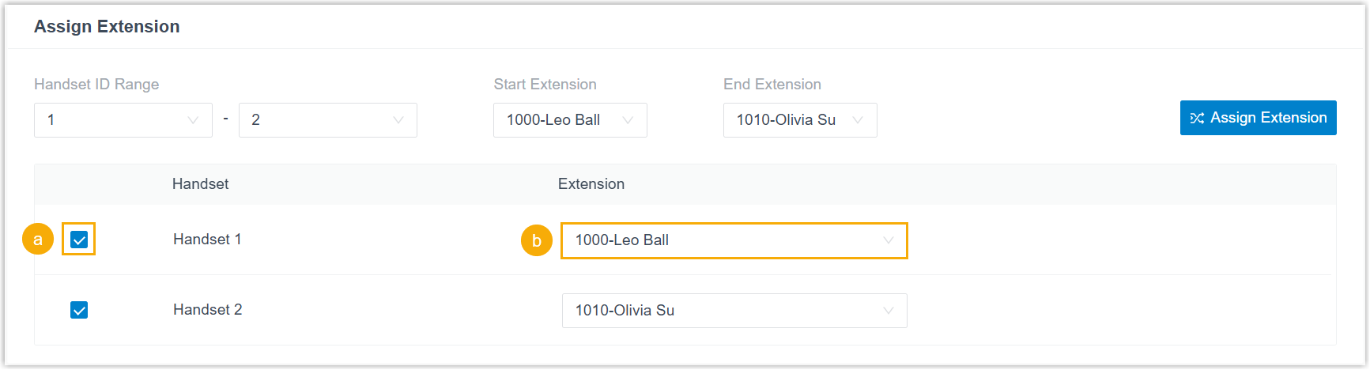Click the End Extension field label
Screen dimensions: 1370x370
(x=772, y=85)
